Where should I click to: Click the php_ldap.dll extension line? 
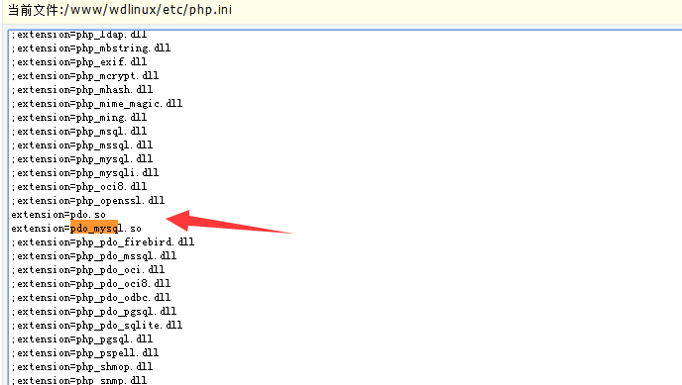pos(78,35)
